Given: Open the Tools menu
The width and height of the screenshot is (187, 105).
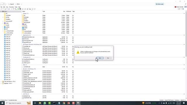Looking at the screenshot, I should 16,7.
